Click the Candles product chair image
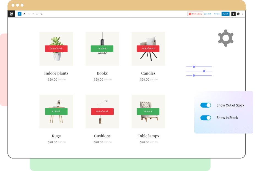 point(148,49)
